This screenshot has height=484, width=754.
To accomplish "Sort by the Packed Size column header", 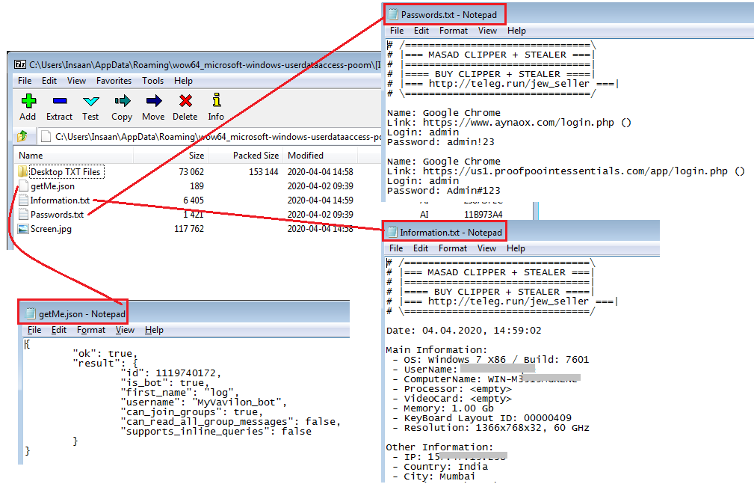I will point(256,156).
